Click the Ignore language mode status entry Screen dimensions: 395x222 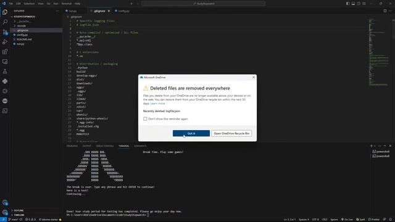(334, 220)
